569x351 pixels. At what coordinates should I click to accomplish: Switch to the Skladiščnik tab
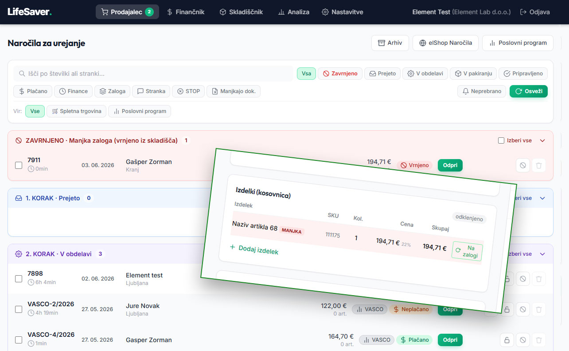pyautogui.click(x=242, y=12)
